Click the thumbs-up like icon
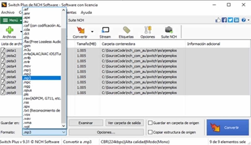The width and height of the screenshot is (251, 145). click(x=218, y=20)
